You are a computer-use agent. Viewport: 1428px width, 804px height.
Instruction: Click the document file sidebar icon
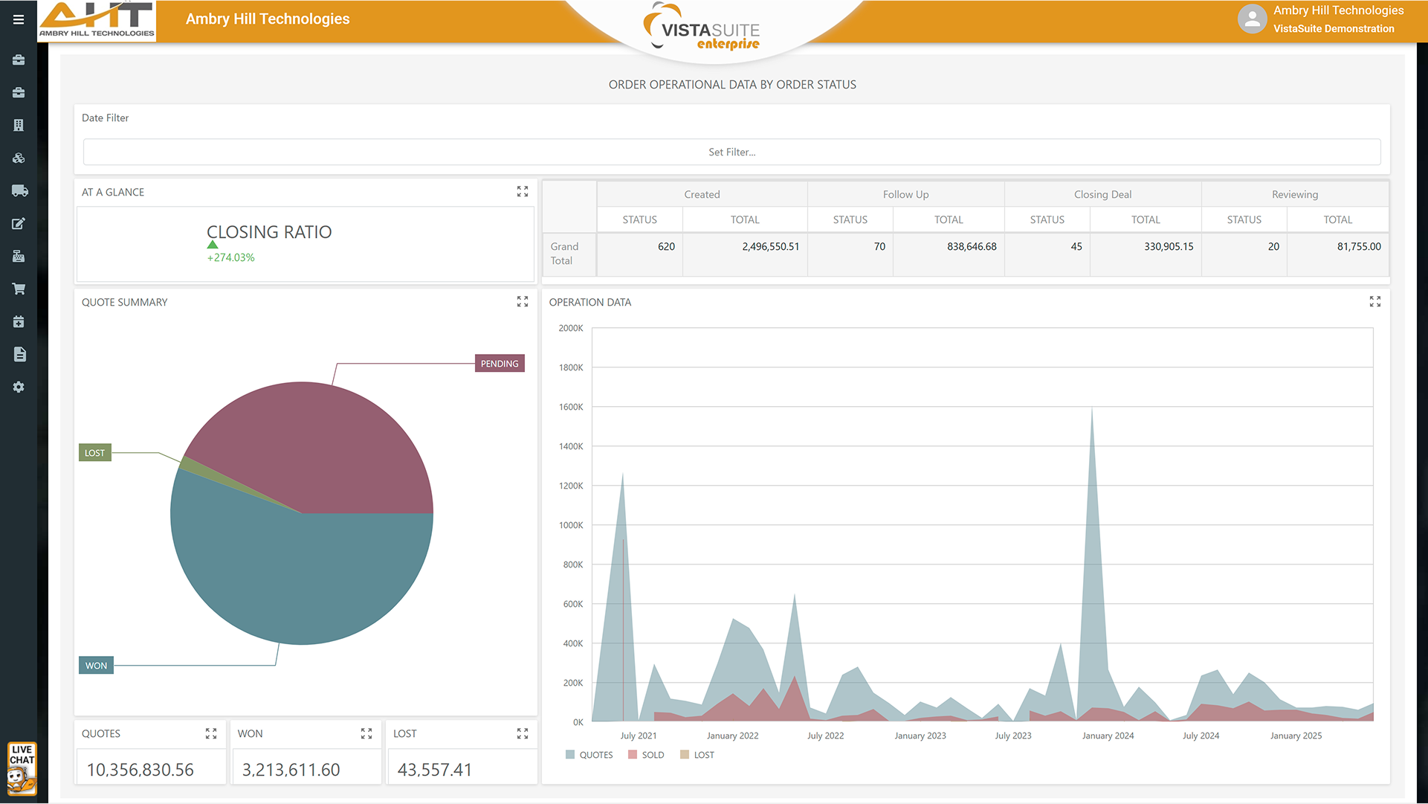[19, 355]
